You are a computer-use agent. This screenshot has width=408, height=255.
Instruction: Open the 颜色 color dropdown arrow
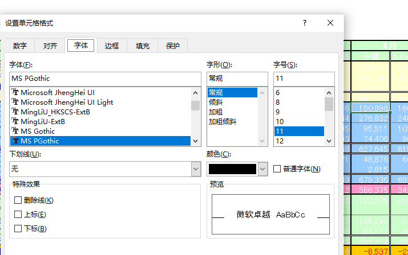pos(262,169)
